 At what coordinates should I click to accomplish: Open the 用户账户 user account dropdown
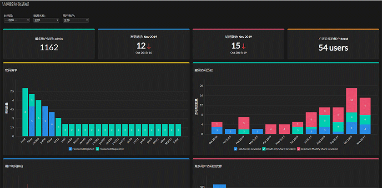[x=75, y=20]
